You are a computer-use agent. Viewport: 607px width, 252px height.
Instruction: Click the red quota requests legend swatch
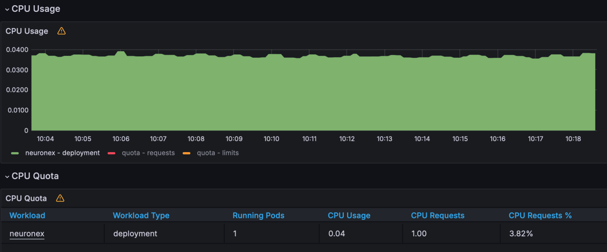112,153
